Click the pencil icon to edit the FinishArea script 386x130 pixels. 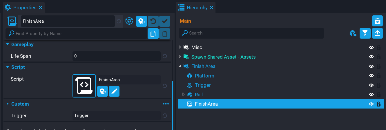click(114, 91)
